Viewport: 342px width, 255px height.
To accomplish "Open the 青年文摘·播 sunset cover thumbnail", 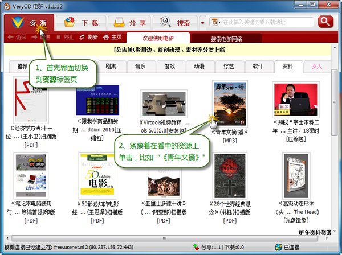I will (230, 104).
